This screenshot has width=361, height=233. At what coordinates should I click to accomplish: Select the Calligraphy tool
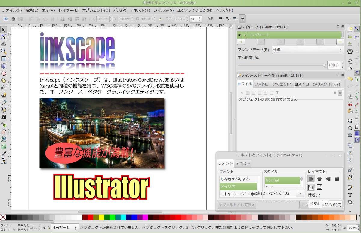click(x=4, y=110)
